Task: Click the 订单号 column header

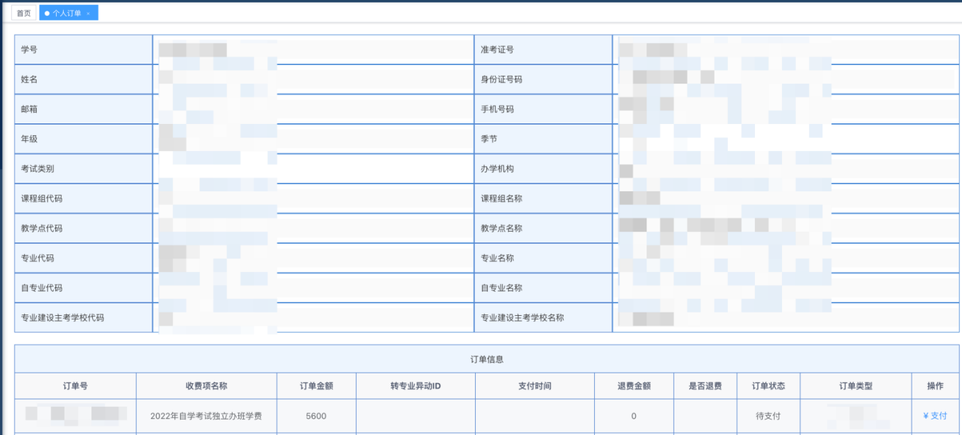Action: 75,386
